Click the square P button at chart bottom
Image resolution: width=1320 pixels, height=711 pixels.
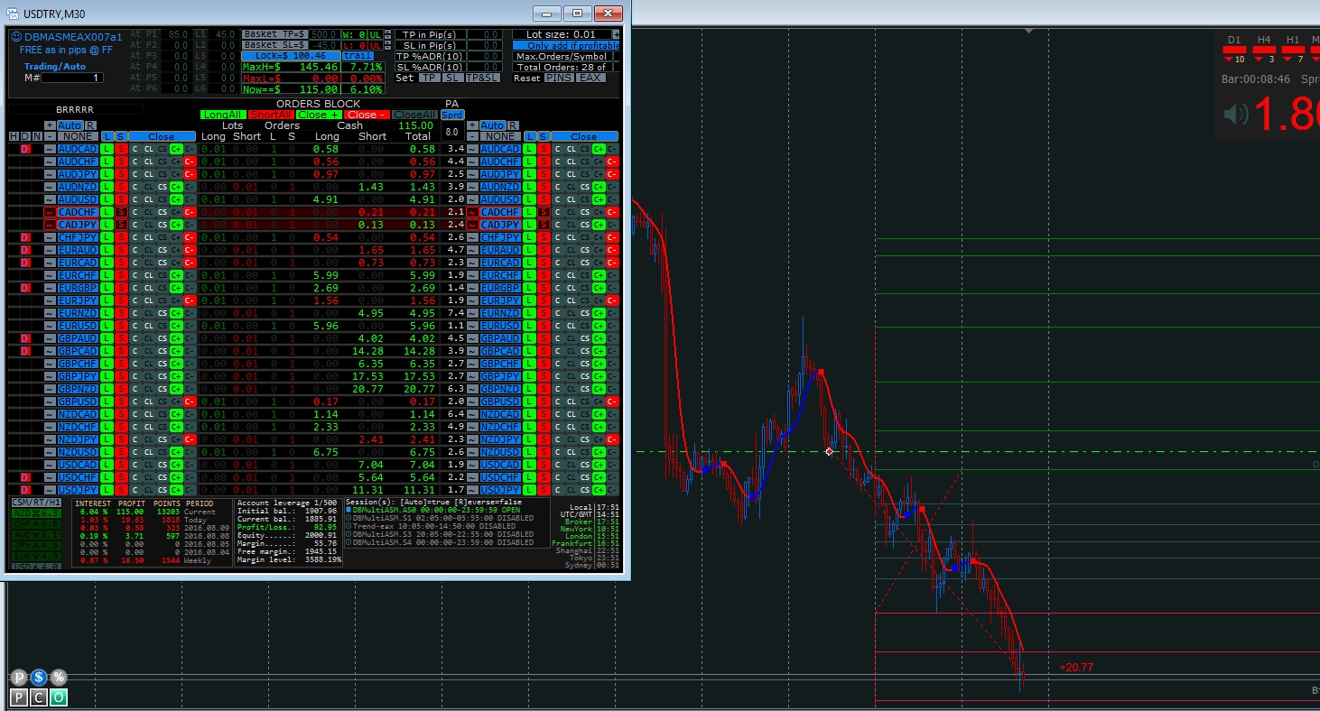20,697
